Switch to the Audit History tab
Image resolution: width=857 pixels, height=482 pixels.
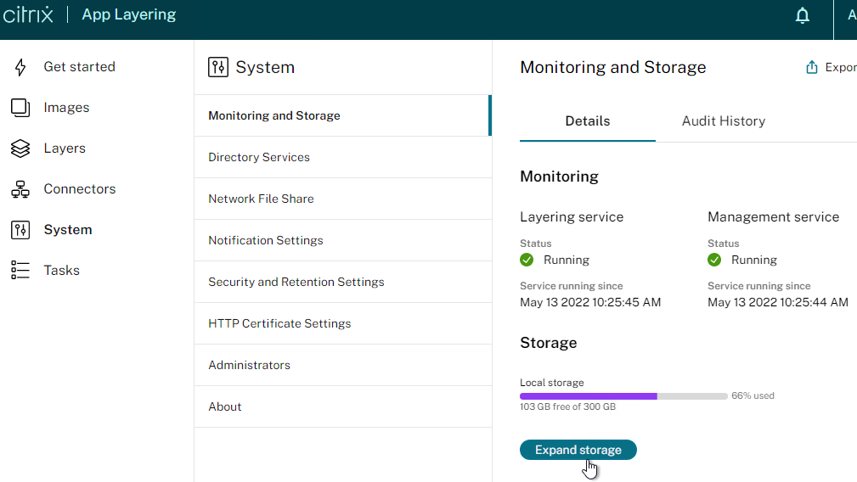723,121
